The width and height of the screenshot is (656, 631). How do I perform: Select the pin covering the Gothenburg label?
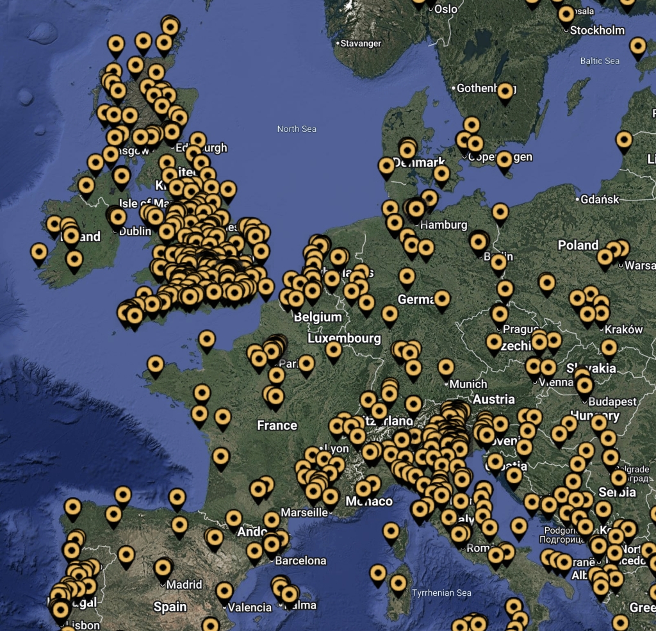point(505,94)
